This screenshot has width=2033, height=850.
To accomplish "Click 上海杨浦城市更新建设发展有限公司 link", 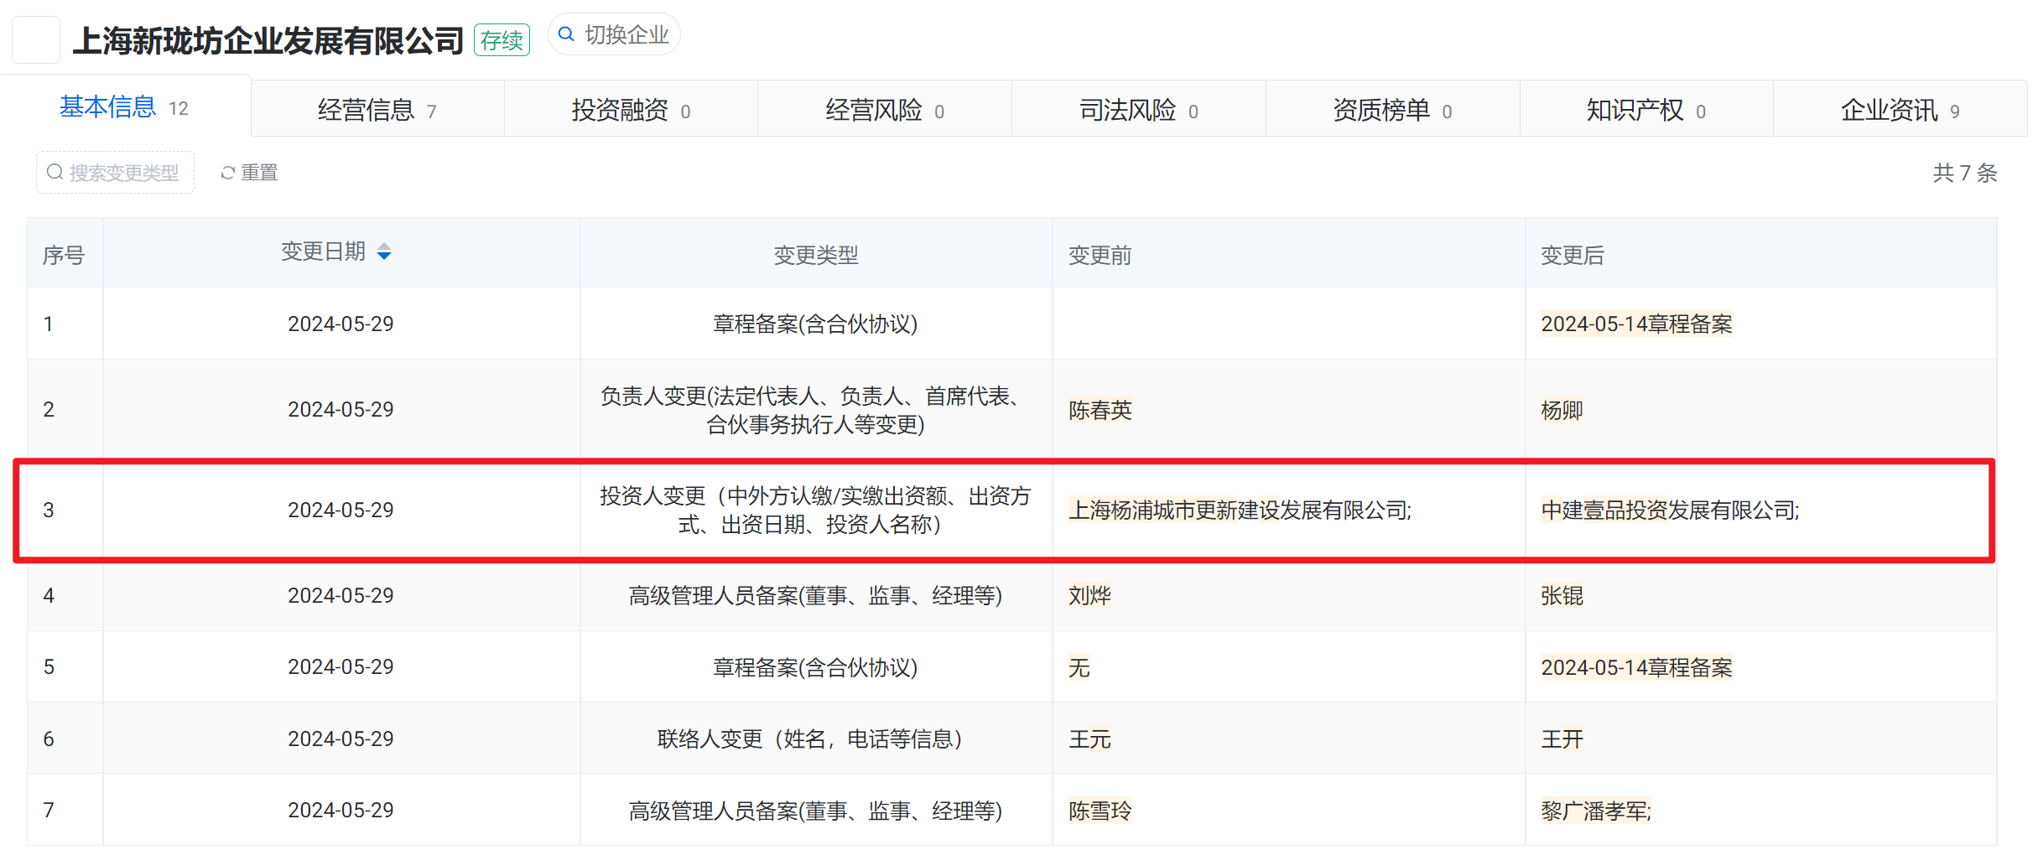I will (1238, 511).
